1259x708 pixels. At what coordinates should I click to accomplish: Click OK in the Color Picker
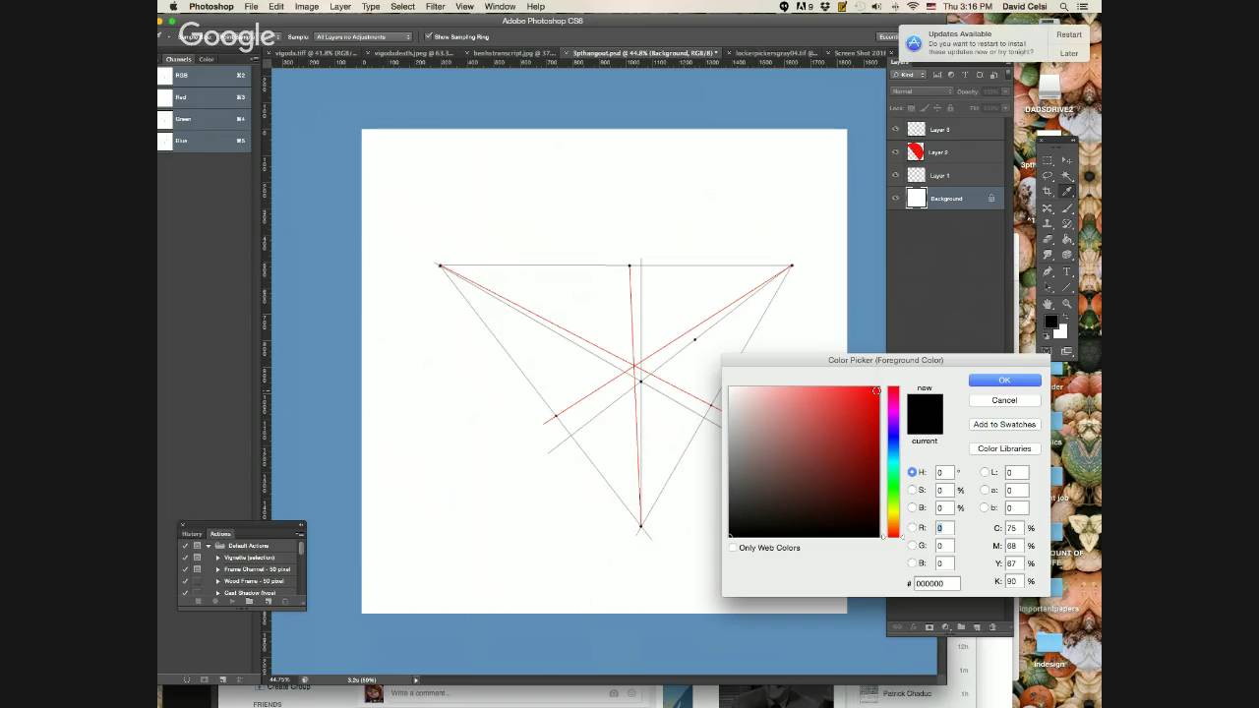pyautogui.click(x=1004, y=381)
